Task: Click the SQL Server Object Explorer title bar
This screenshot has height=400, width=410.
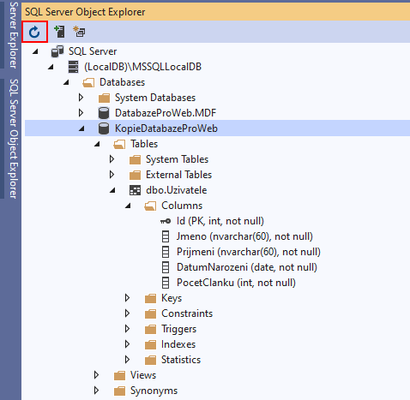Action: pos(215,12)
